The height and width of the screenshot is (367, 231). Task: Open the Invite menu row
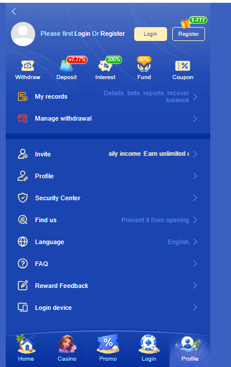(108, 154)
